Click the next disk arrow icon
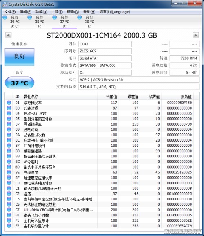Viewport: 204px width, 236px height. [x=196, y=35]
